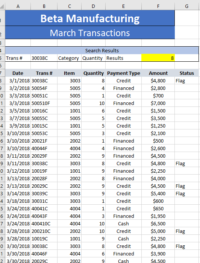Select transaction cell 40044F
The image size is (200, 263).
click(x=44, y=149)
